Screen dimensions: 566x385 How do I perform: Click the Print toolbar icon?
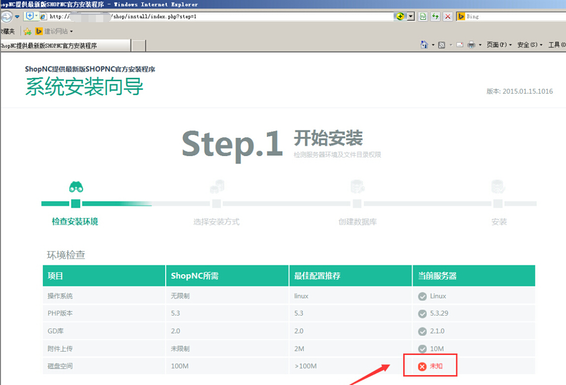coord(471,45)
